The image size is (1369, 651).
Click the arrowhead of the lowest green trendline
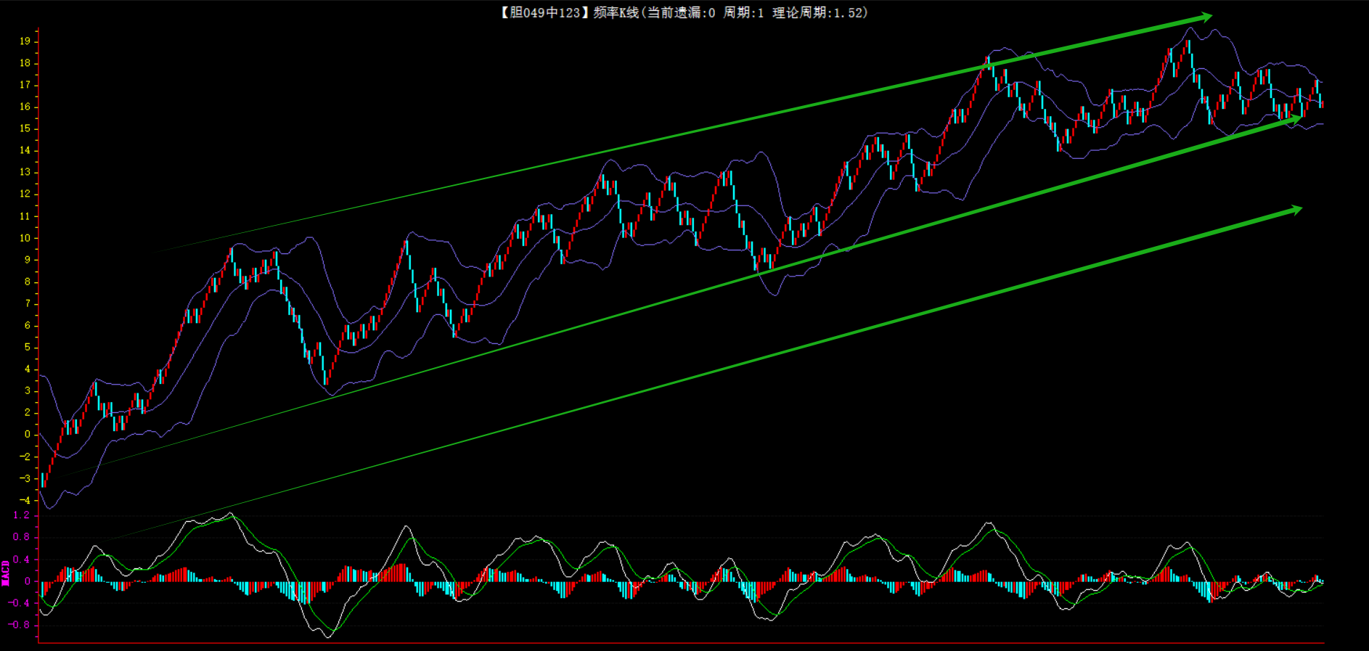[x=1294, y=210]
